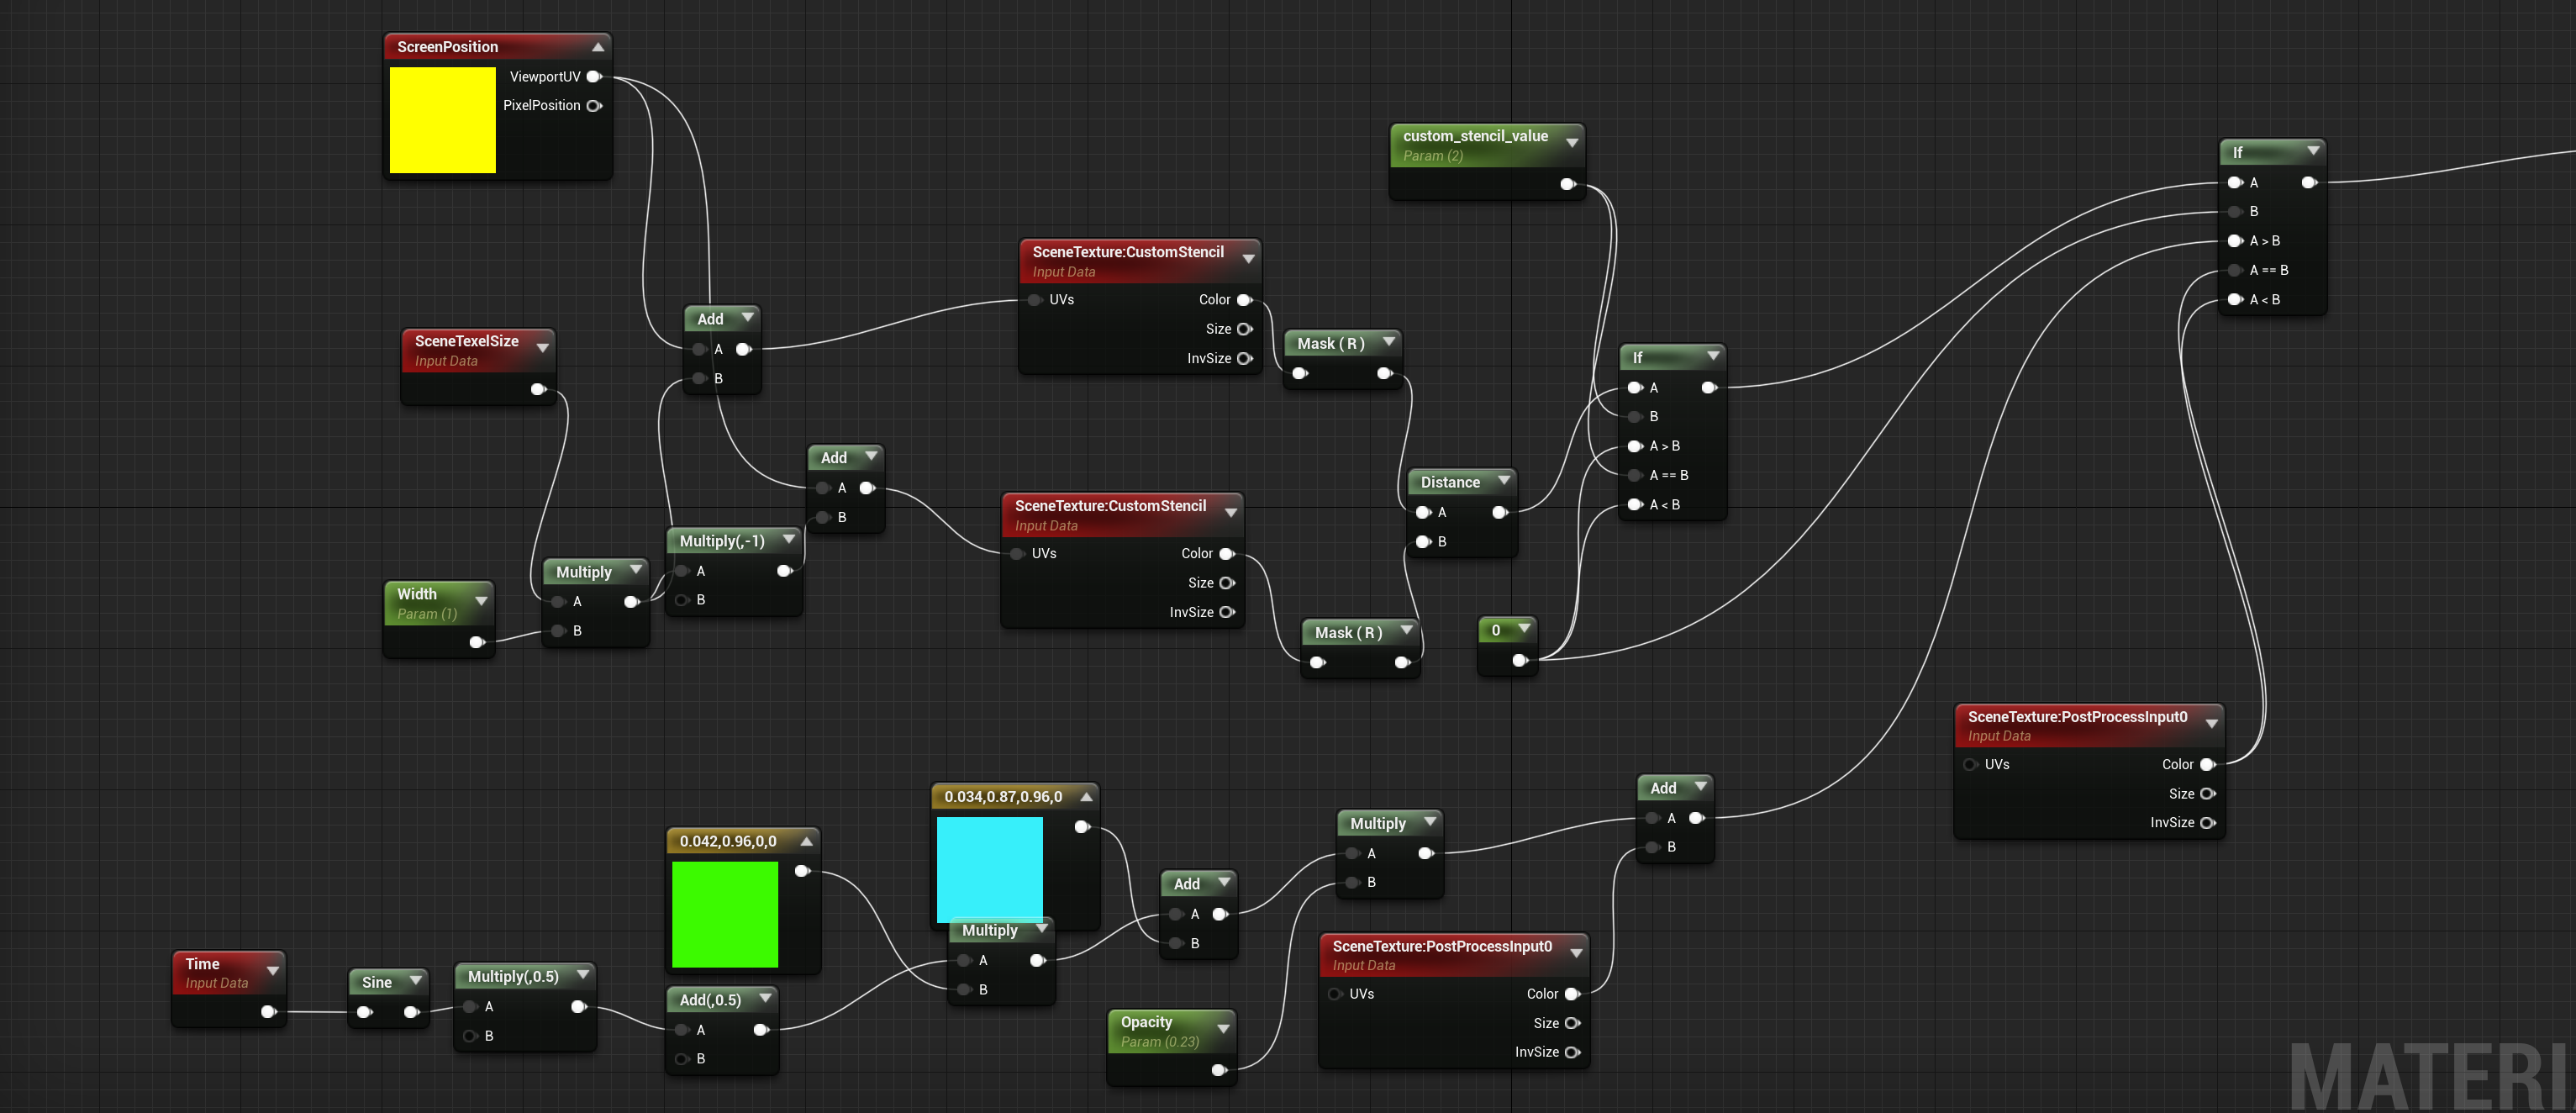This screenshot has height=1113, width=2576.
Task: Click the ViewportUV output pin
Action: coord(594,77)
